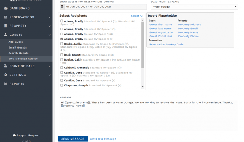244x142 pixels.
Task: Click the recipients list scroll up arrow
Action: tap(143, 21)
